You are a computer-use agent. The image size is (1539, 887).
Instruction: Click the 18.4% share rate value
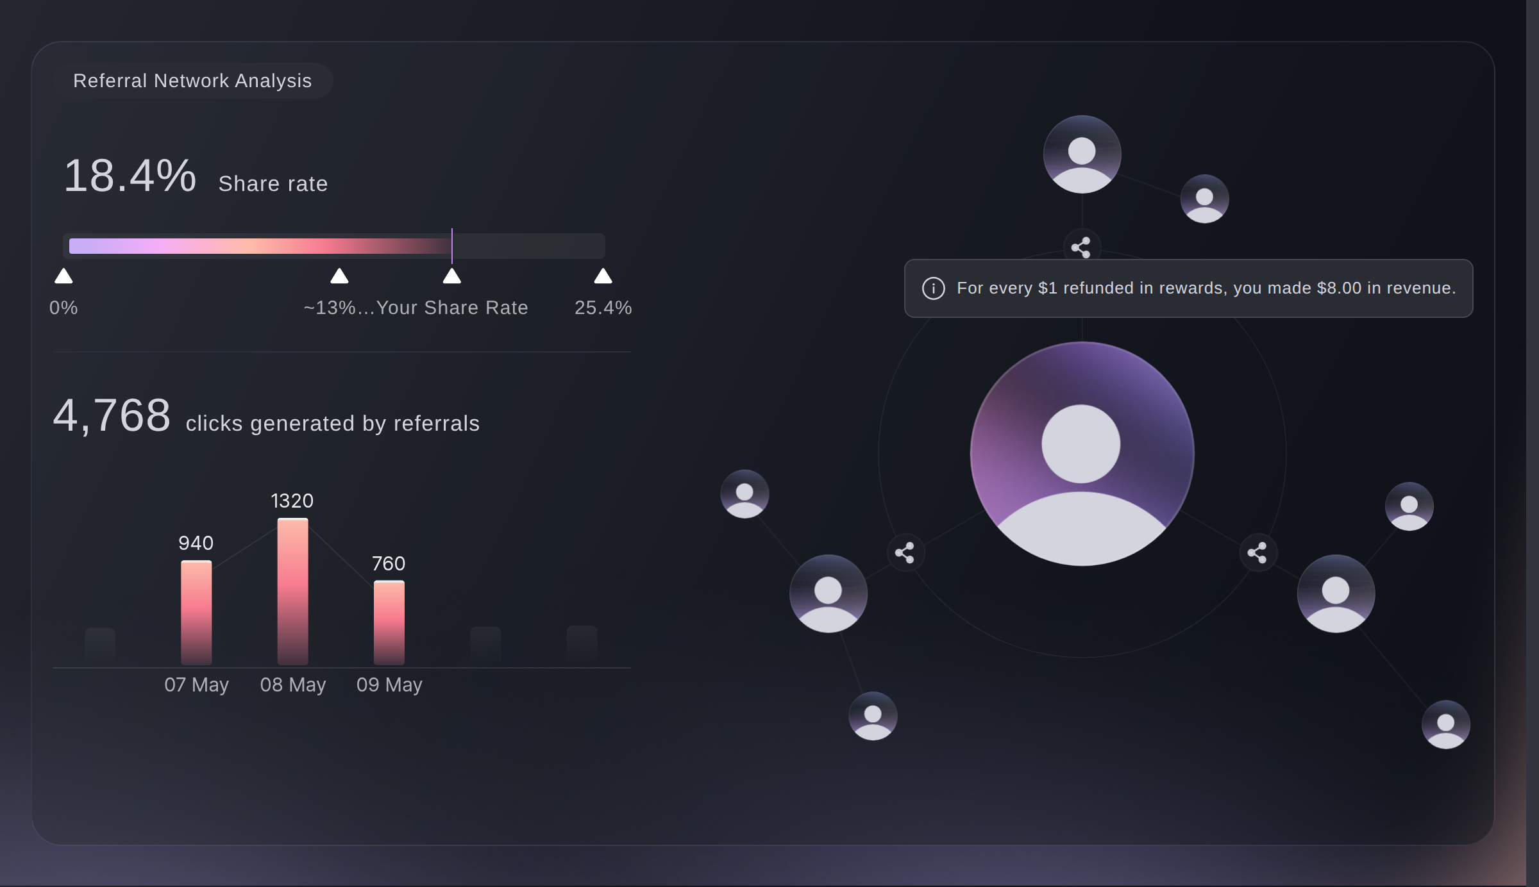click(130, 176)
